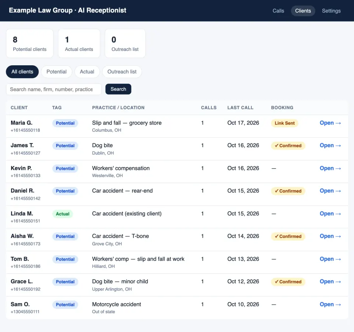Select the Clients tab in the header
Screen dimensions: 354x332
point(303,11)
